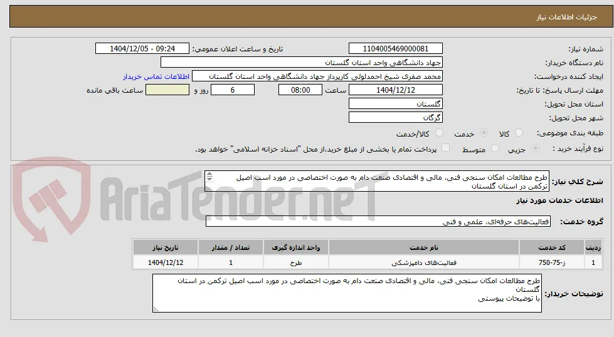Screen dimensions: 614x337
Task: Click the شهر محل تحویل field گرگان
Action: tap(396, 117)
